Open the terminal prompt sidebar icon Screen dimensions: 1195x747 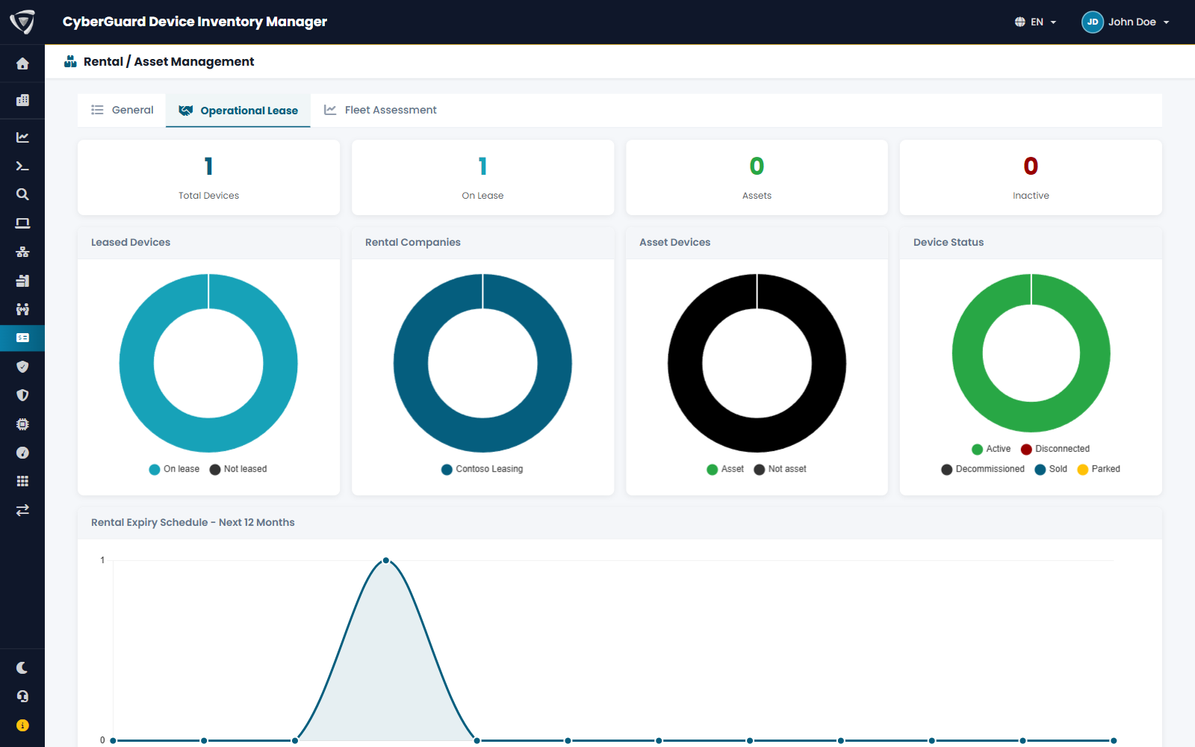pyautogui.click(x=22, y=166)
